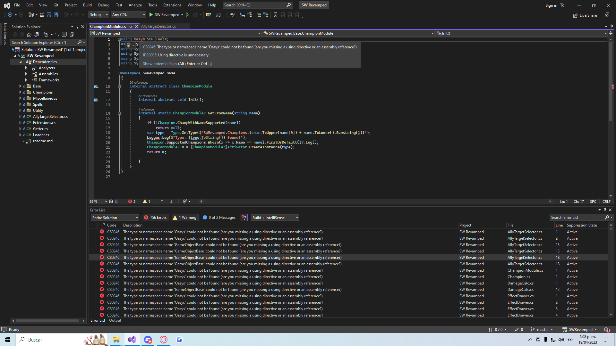This screenshot has width=616, height=346.
Task: Switch to the AllyTargetSelector.cs tab
Action: click(158, 26)
